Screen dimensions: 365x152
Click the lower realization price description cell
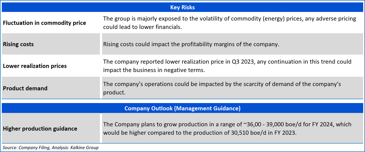(227, 66)
